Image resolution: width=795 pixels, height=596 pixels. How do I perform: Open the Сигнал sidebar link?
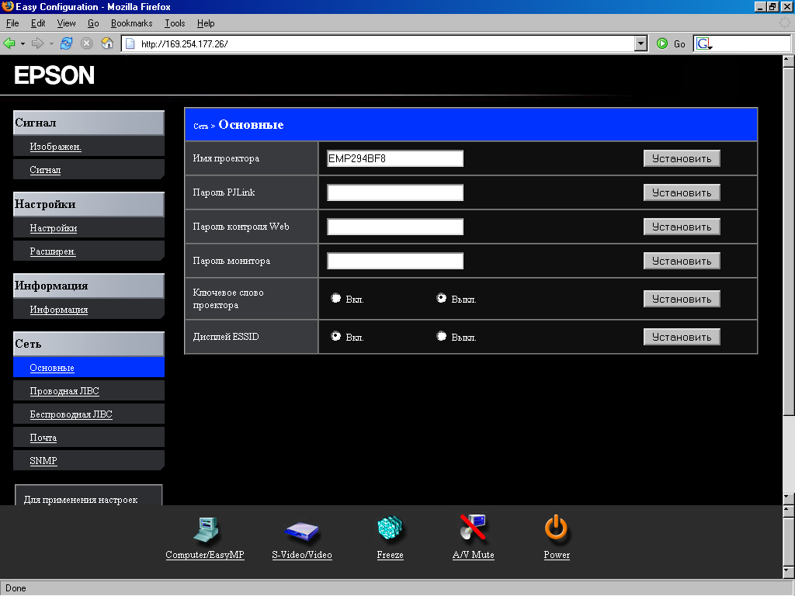[45, 170]
